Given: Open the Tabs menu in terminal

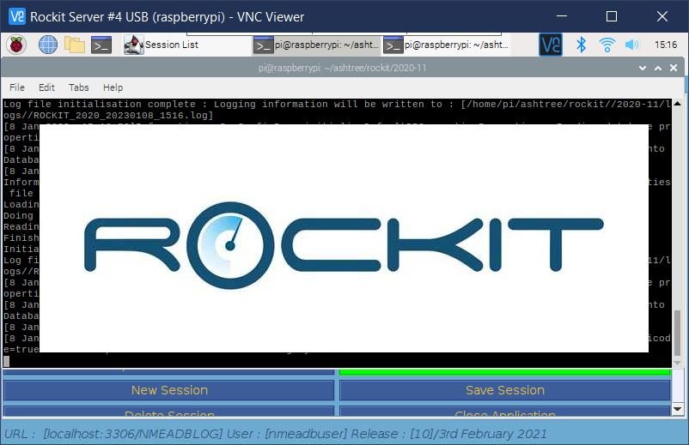Looking at the screenshot, I should (x=78, y=87).
